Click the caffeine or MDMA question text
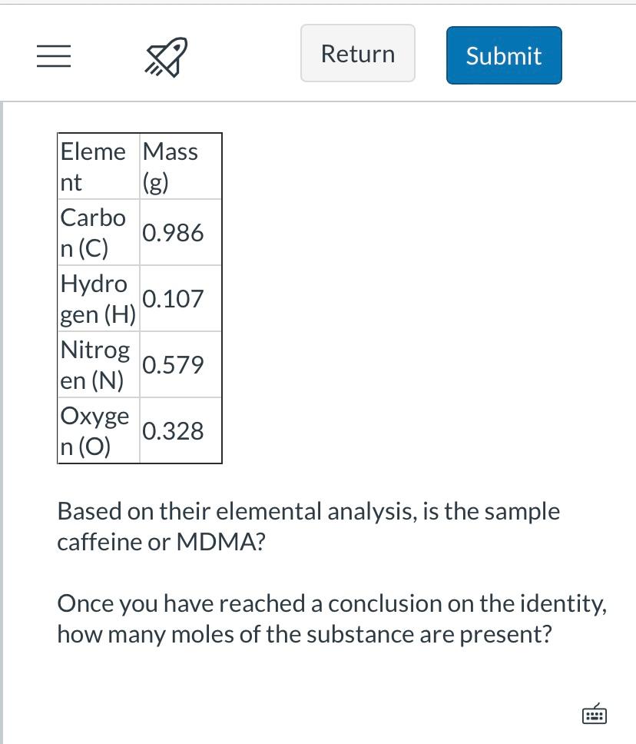Screen dimensions: 636x744 pos(307,526)
